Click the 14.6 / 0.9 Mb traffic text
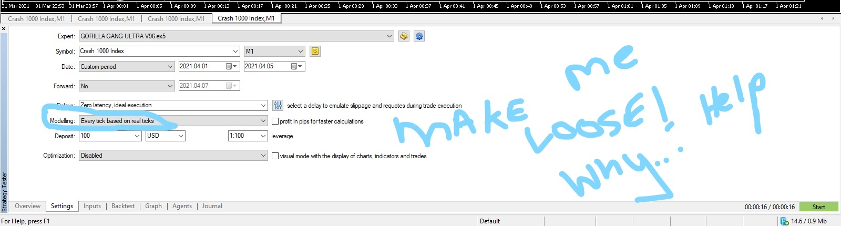Viewport: 841px width, 226px height. click(x=808, y=221)
